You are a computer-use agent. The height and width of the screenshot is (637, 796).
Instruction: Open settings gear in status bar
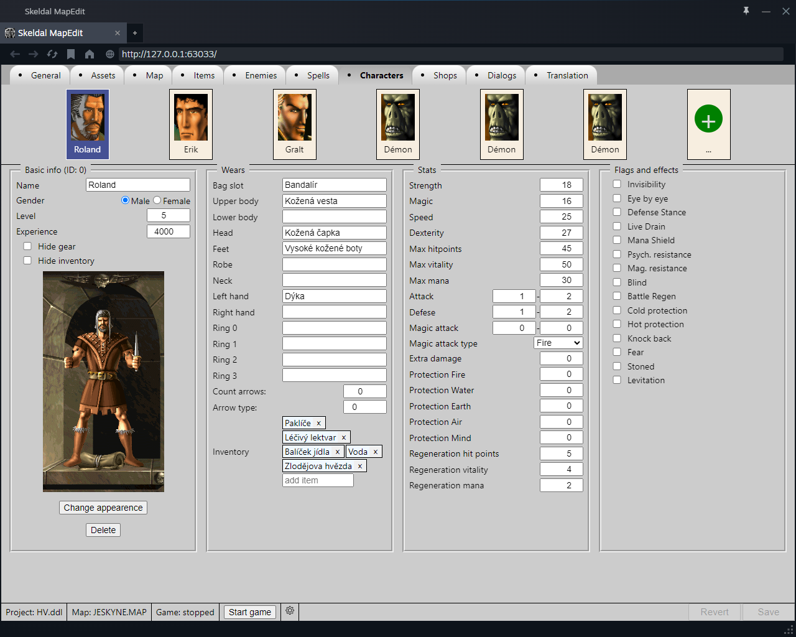click(x=290, y=611)
